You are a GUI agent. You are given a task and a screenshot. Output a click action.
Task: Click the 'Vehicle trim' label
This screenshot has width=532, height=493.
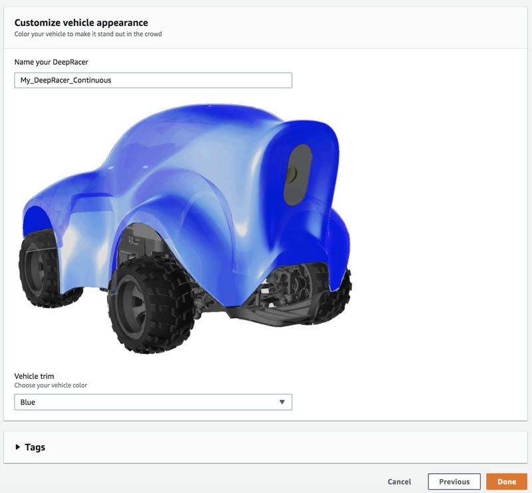34,376
